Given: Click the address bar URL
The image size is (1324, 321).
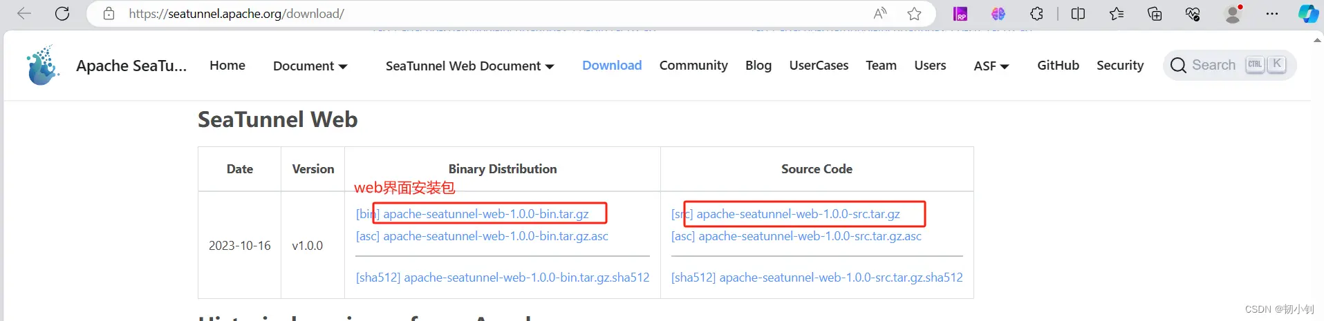Looking at the screenshot, I should (236, 14).
